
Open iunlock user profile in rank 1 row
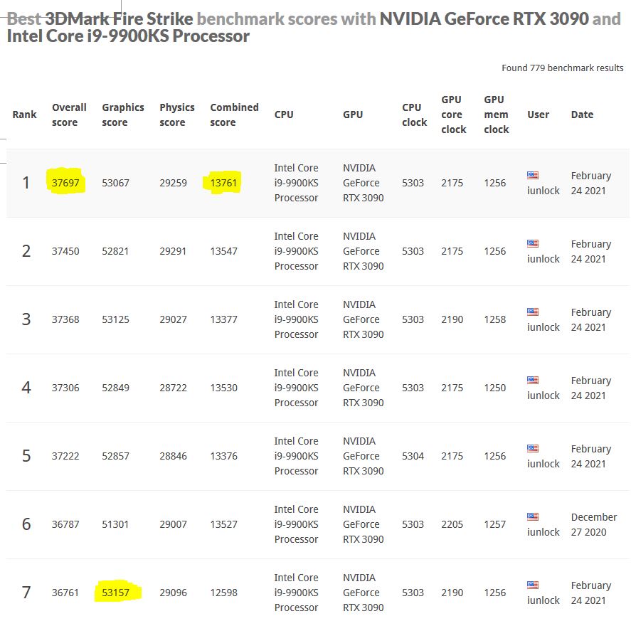coord(543,191)
